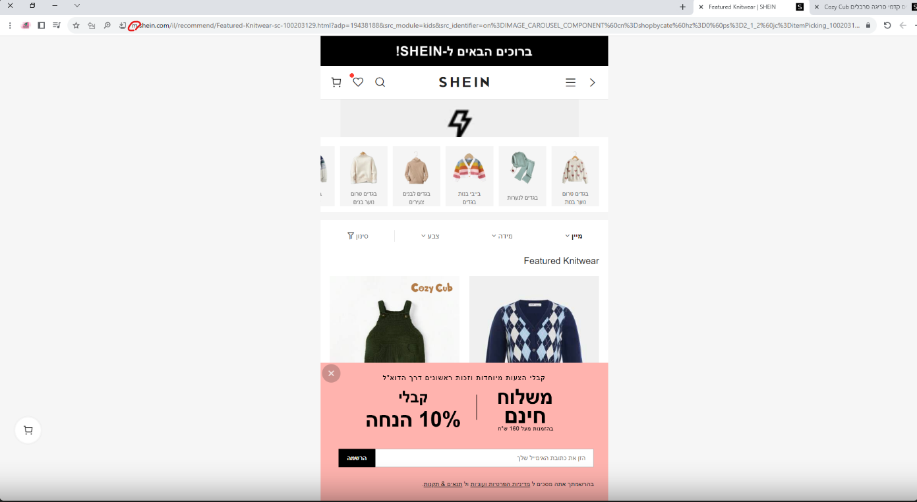The height and width of the screenshot is (502, 917).
Task: Open the browser side panel icon
Action: pyautogui.click(x=41, y=25)
